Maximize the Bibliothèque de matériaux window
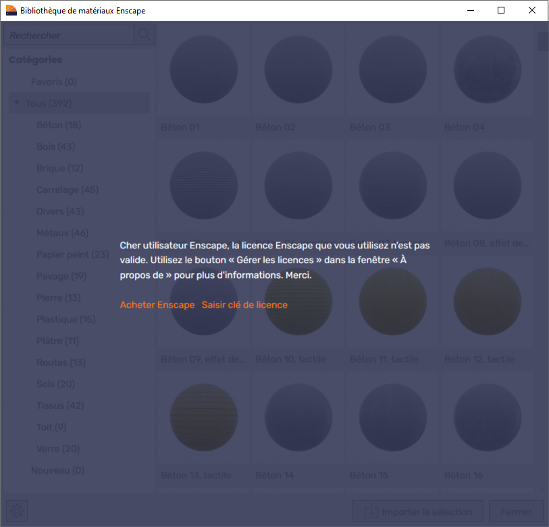 (x=501, y=11)
